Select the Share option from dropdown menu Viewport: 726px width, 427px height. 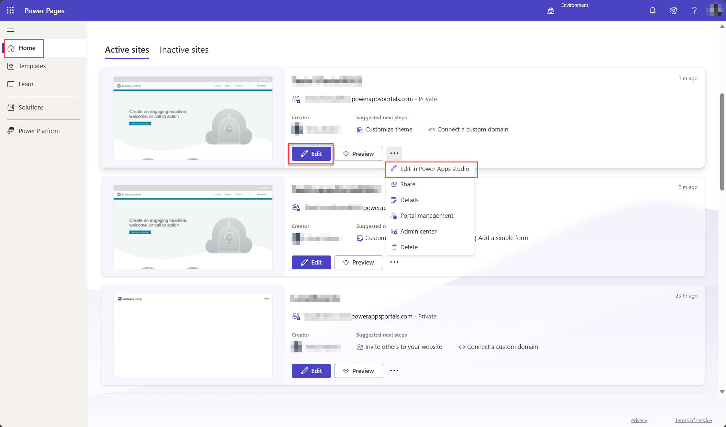(407, 184)
